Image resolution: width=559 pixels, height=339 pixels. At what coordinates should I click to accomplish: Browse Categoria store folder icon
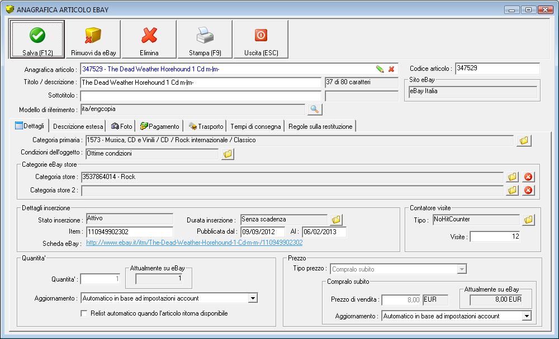point(512,177)
